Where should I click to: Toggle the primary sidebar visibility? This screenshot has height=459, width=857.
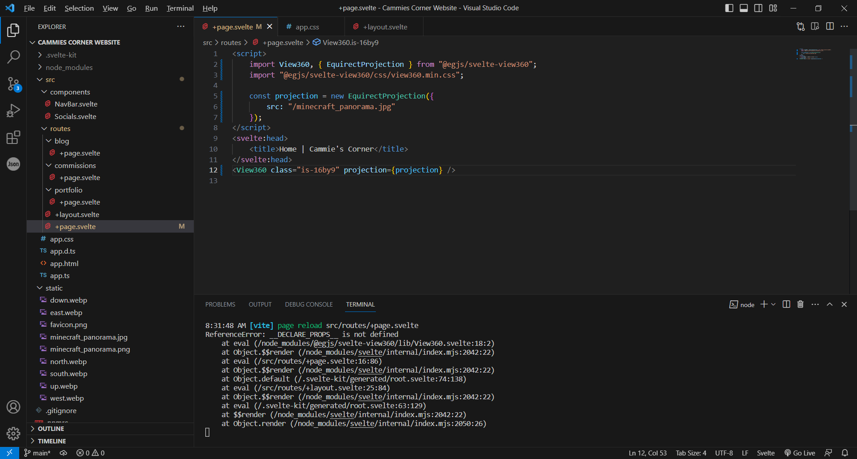(x=729, y=8)
